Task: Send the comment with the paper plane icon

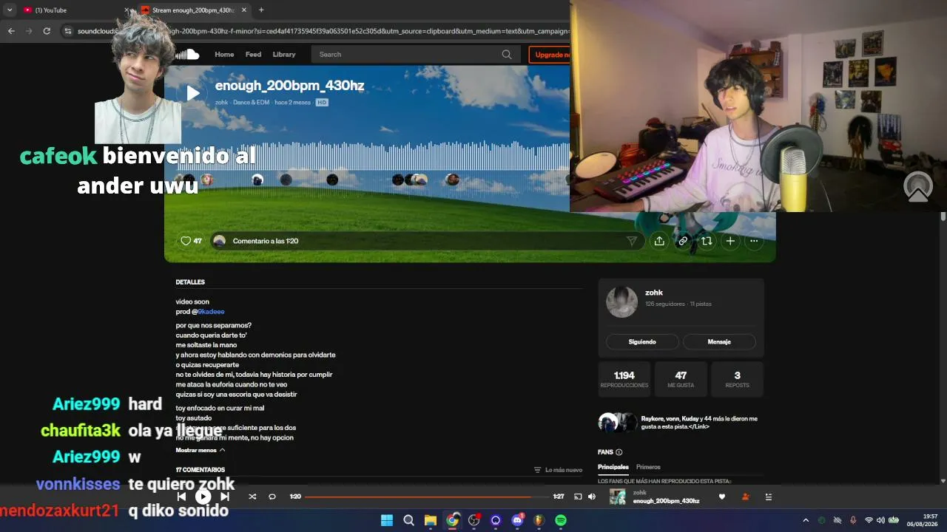Action: [x=632, y=241]
